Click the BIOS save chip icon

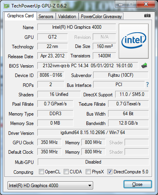(144, 66)
